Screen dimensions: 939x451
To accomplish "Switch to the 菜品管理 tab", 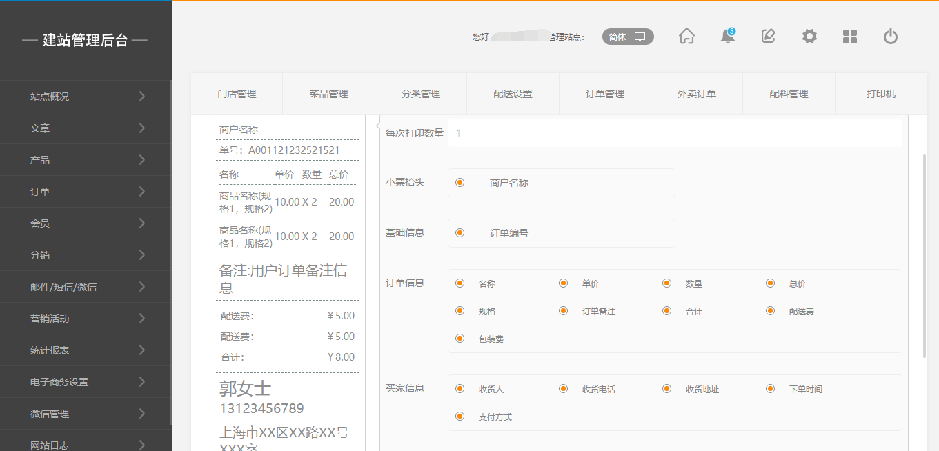I will [x=328, y=94].
